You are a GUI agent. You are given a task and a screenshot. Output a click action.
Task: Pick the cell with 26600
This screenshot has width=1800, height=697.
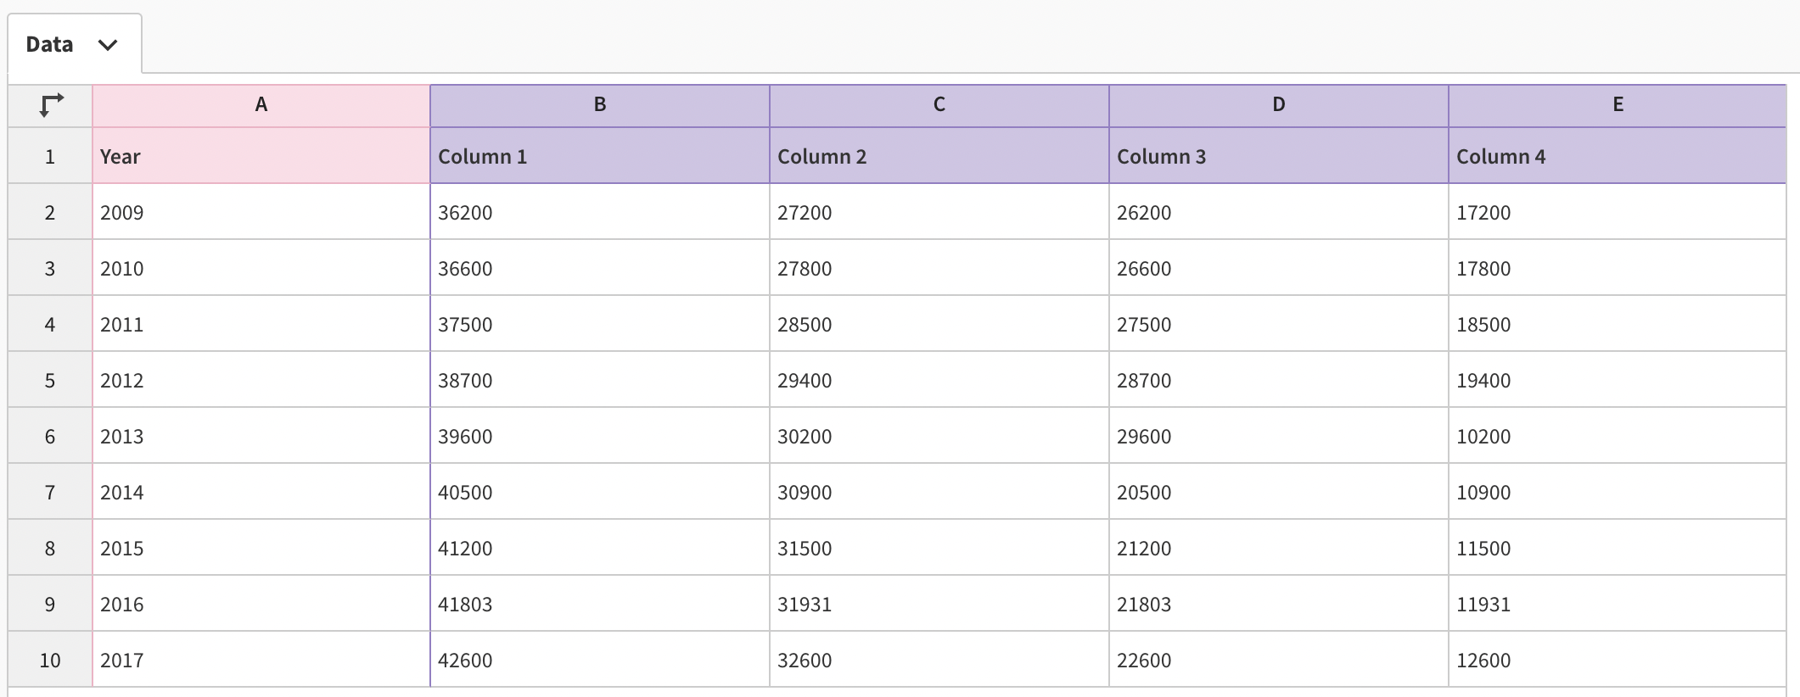pos(1279,268)
